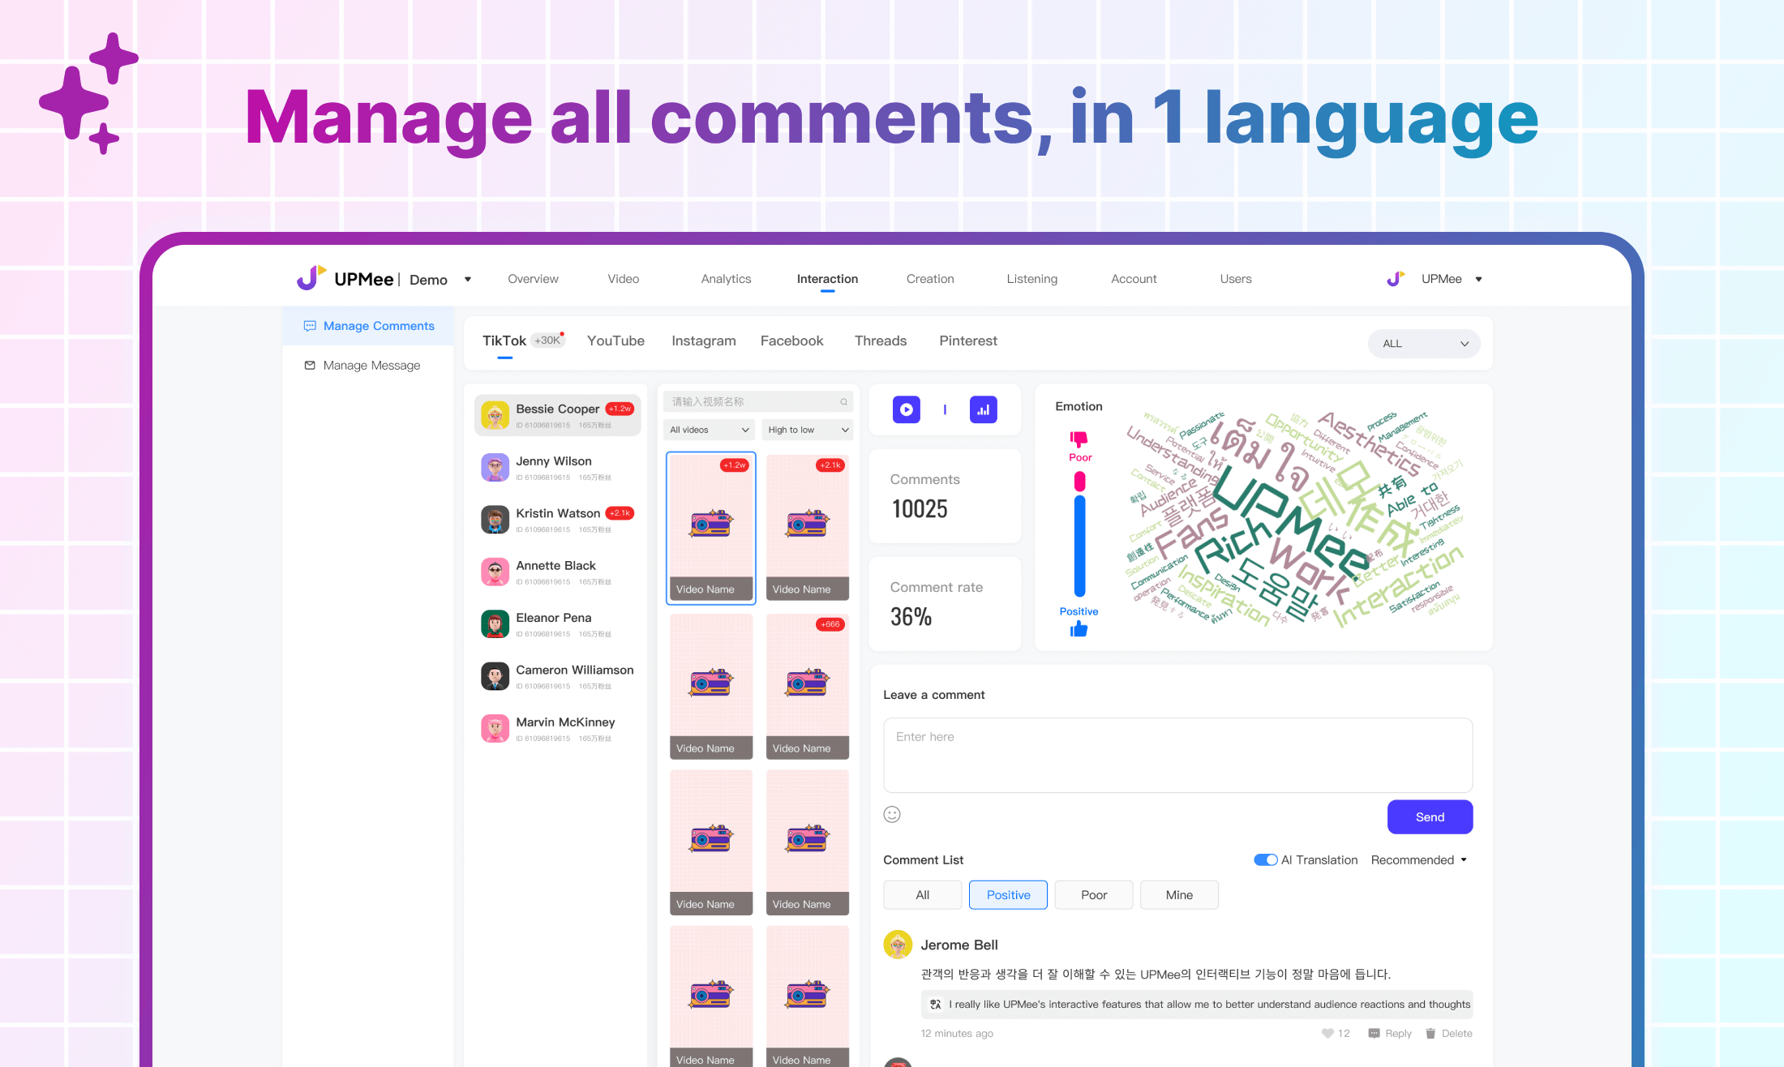Click the video play view icon
The height and width of the screenshot is (1067, 1784).
[906, 409]
